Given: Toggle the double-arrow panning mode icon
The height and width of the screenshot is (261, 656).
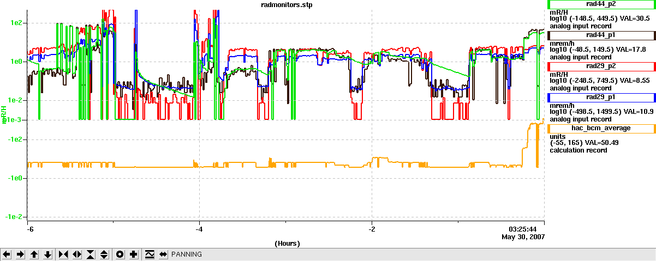Looking at the screenshot, I should click(x=163, y=254).
